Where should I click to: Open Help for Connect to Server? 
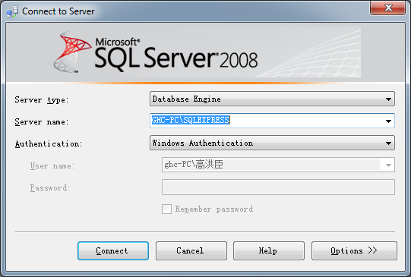pos(269,250)
